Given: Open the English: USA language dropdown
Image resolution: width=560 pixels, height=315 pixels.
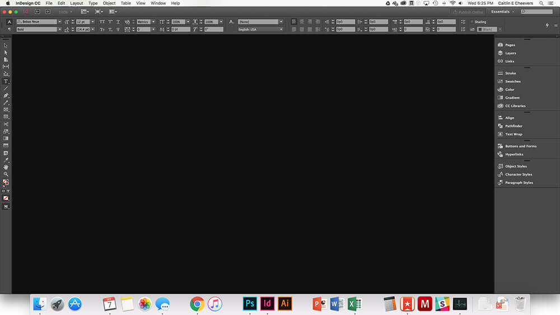Looking at the screenshot, I should tap(281, 29).
